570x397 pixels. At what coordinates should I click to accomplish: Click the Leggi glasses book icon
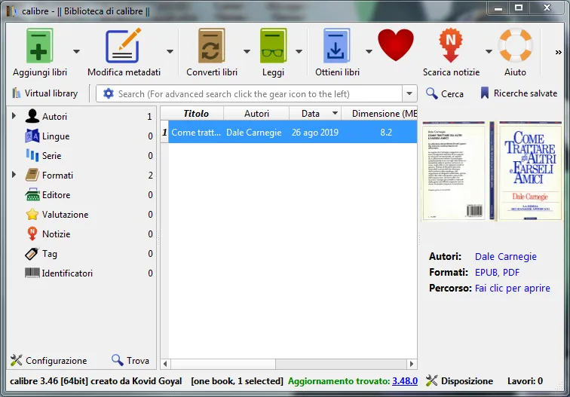point(273,46)
